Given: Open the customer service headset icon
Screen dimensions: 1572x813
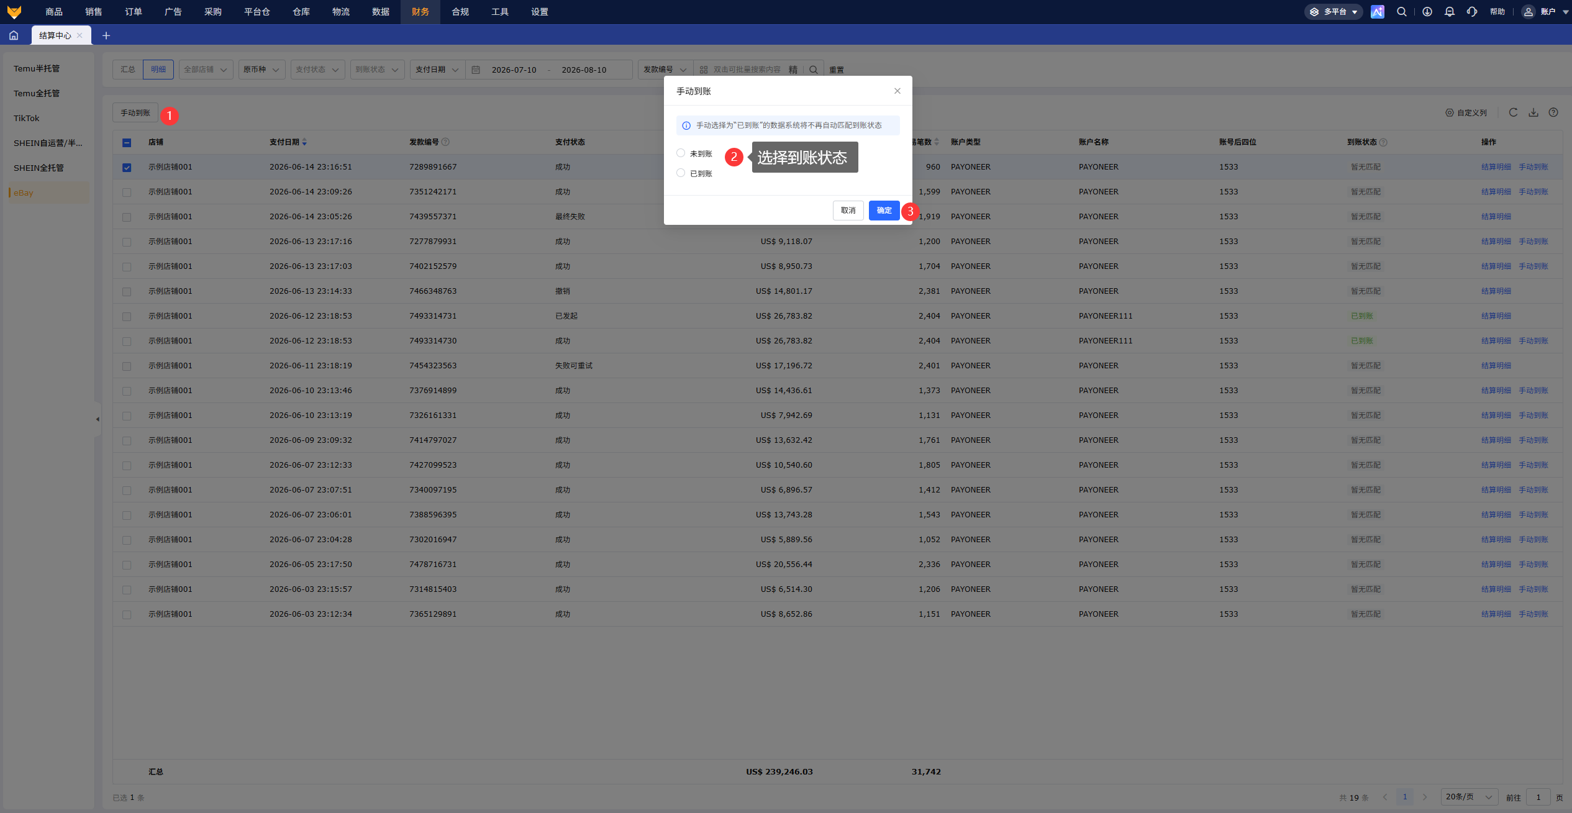Looking at the screenshot, I should 1471,12.
